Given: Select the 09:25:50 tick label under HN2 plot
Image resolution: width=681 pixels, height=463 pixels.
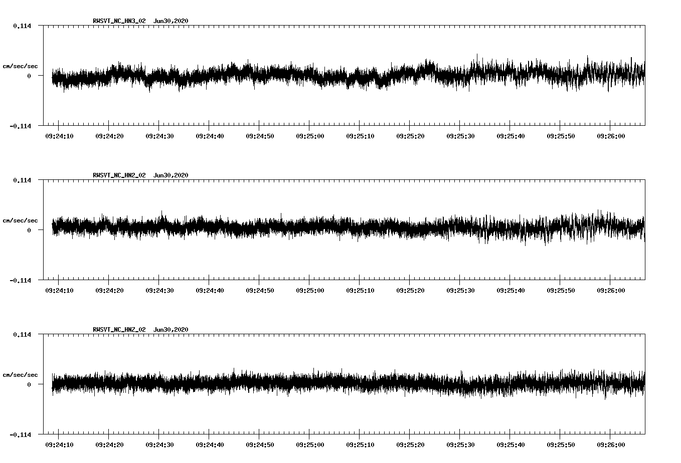Looking at the screenshot, I should pos(561,290).
